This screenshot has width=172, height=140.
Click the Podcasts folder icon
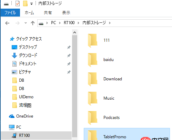[x=93, y=118]
